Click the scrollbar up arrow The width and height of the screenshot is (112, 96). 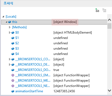[x=109, y=20]
